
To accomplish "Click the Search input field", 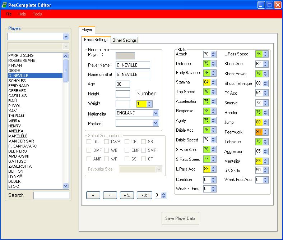I will point(51,195).
